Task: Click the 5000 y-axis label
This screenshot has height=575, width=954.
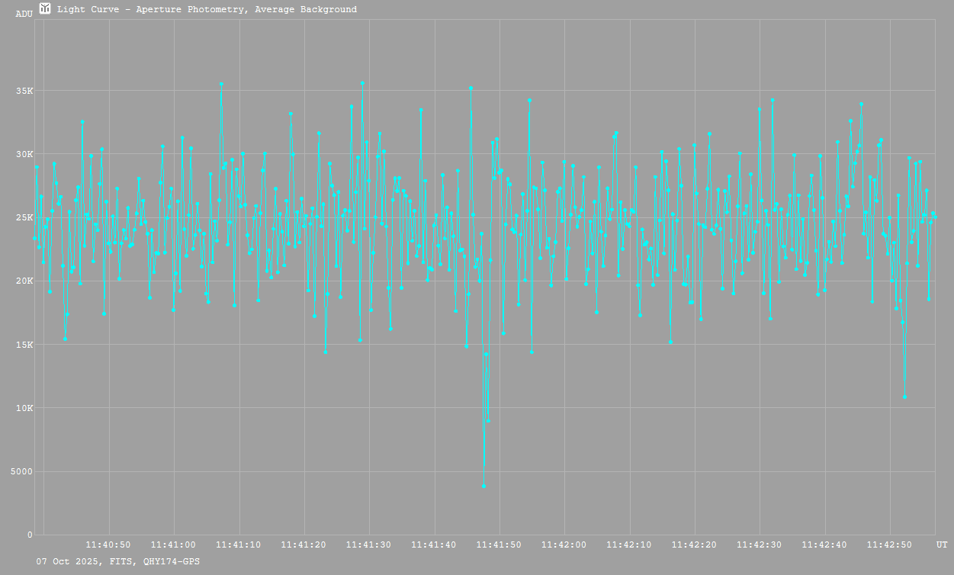Action: (21, 471)
